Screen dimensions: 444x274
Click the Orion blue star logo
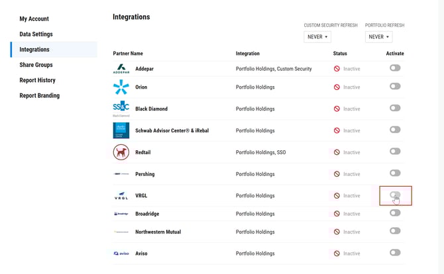(x=121, y=87)
